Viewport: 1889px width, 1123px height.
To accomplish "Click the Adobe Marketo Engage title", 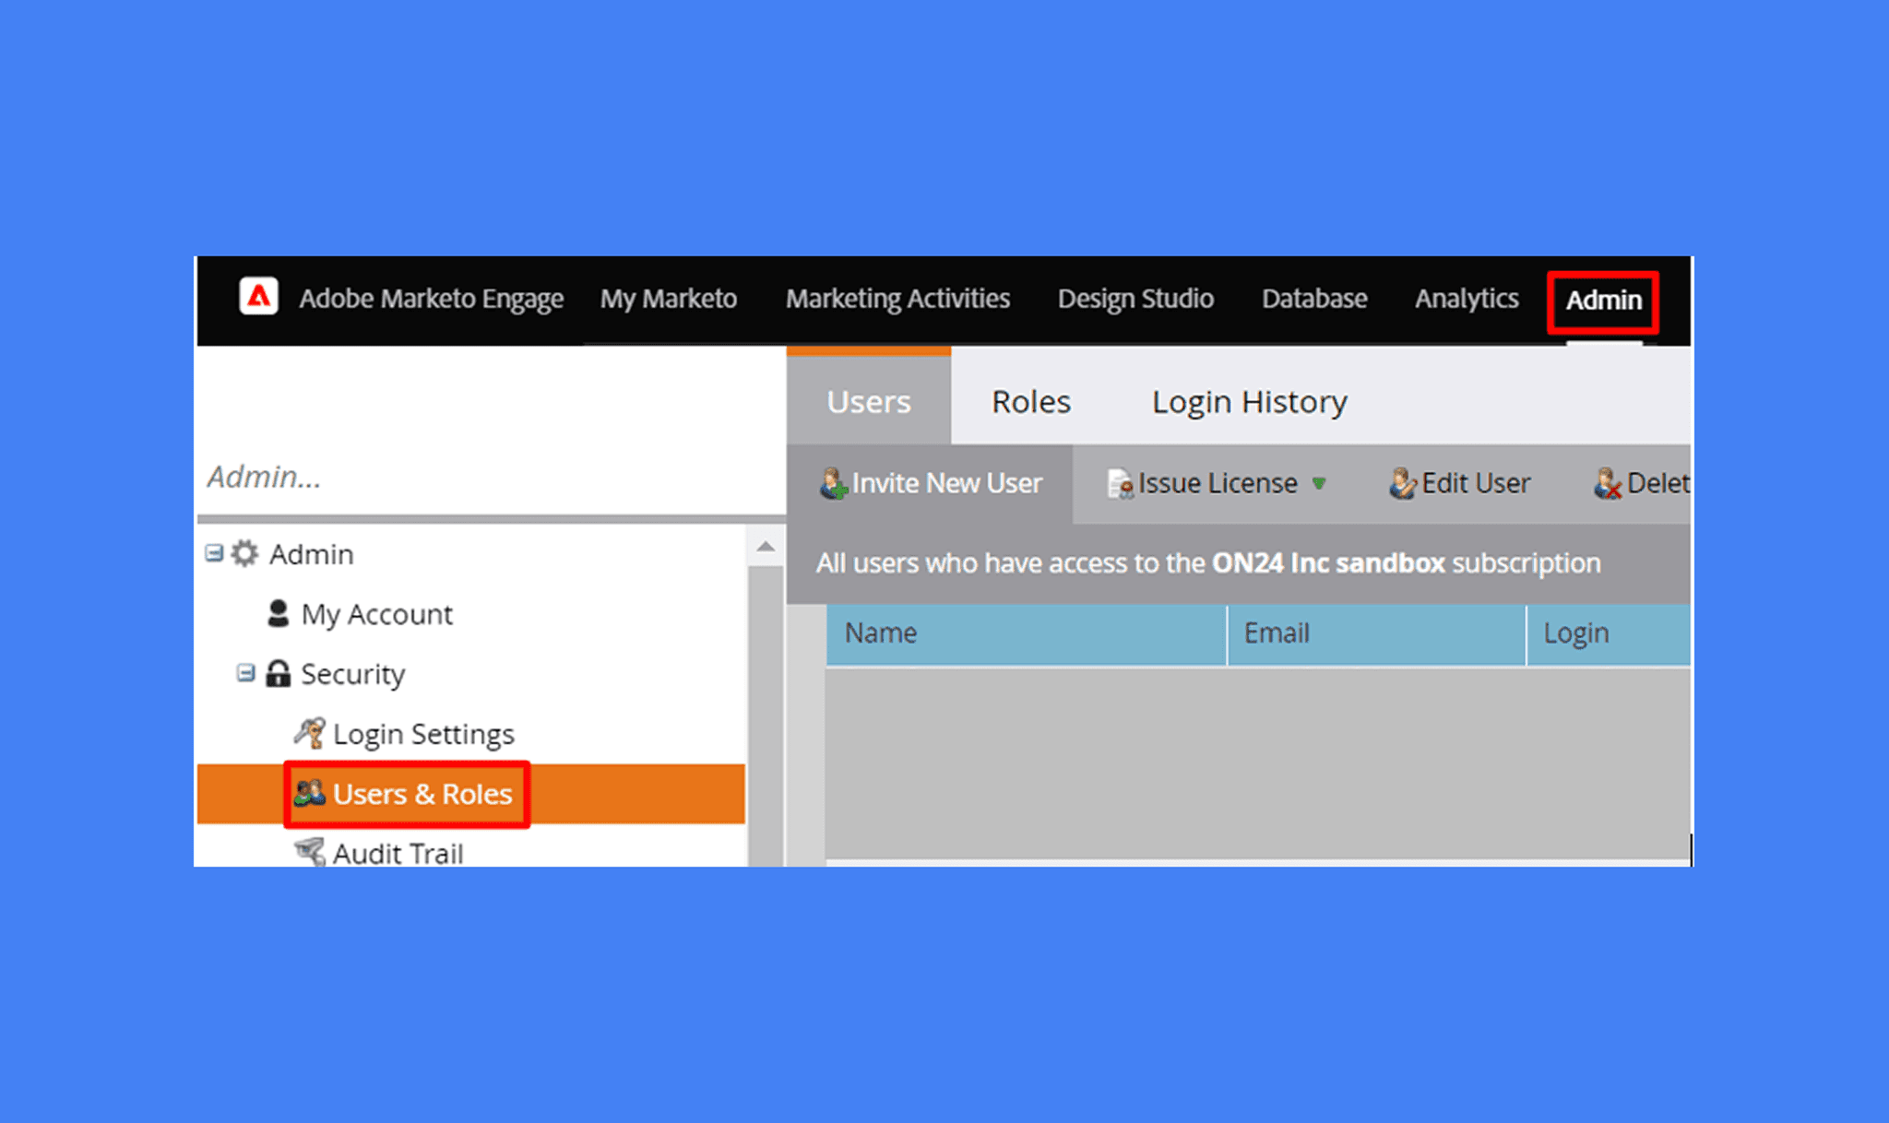I will pyautogui.click(x=431, y=299).
